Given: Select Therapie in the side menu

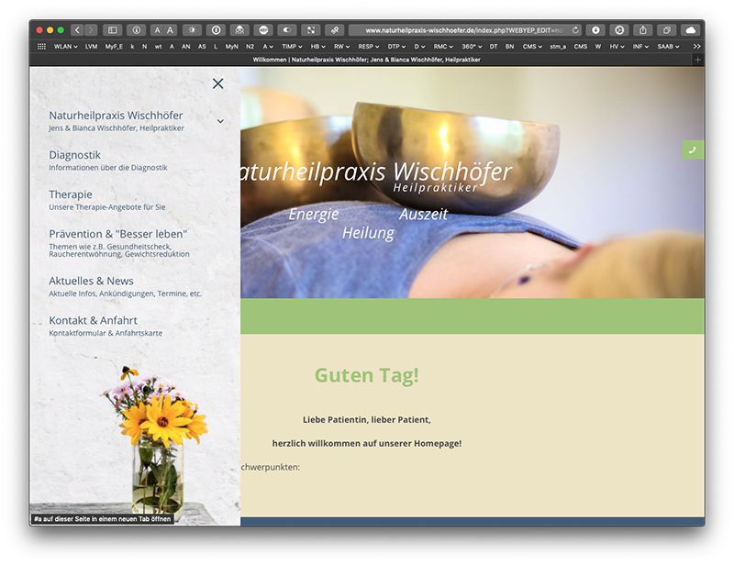Looking at the screenshot, I should point(71,194).
